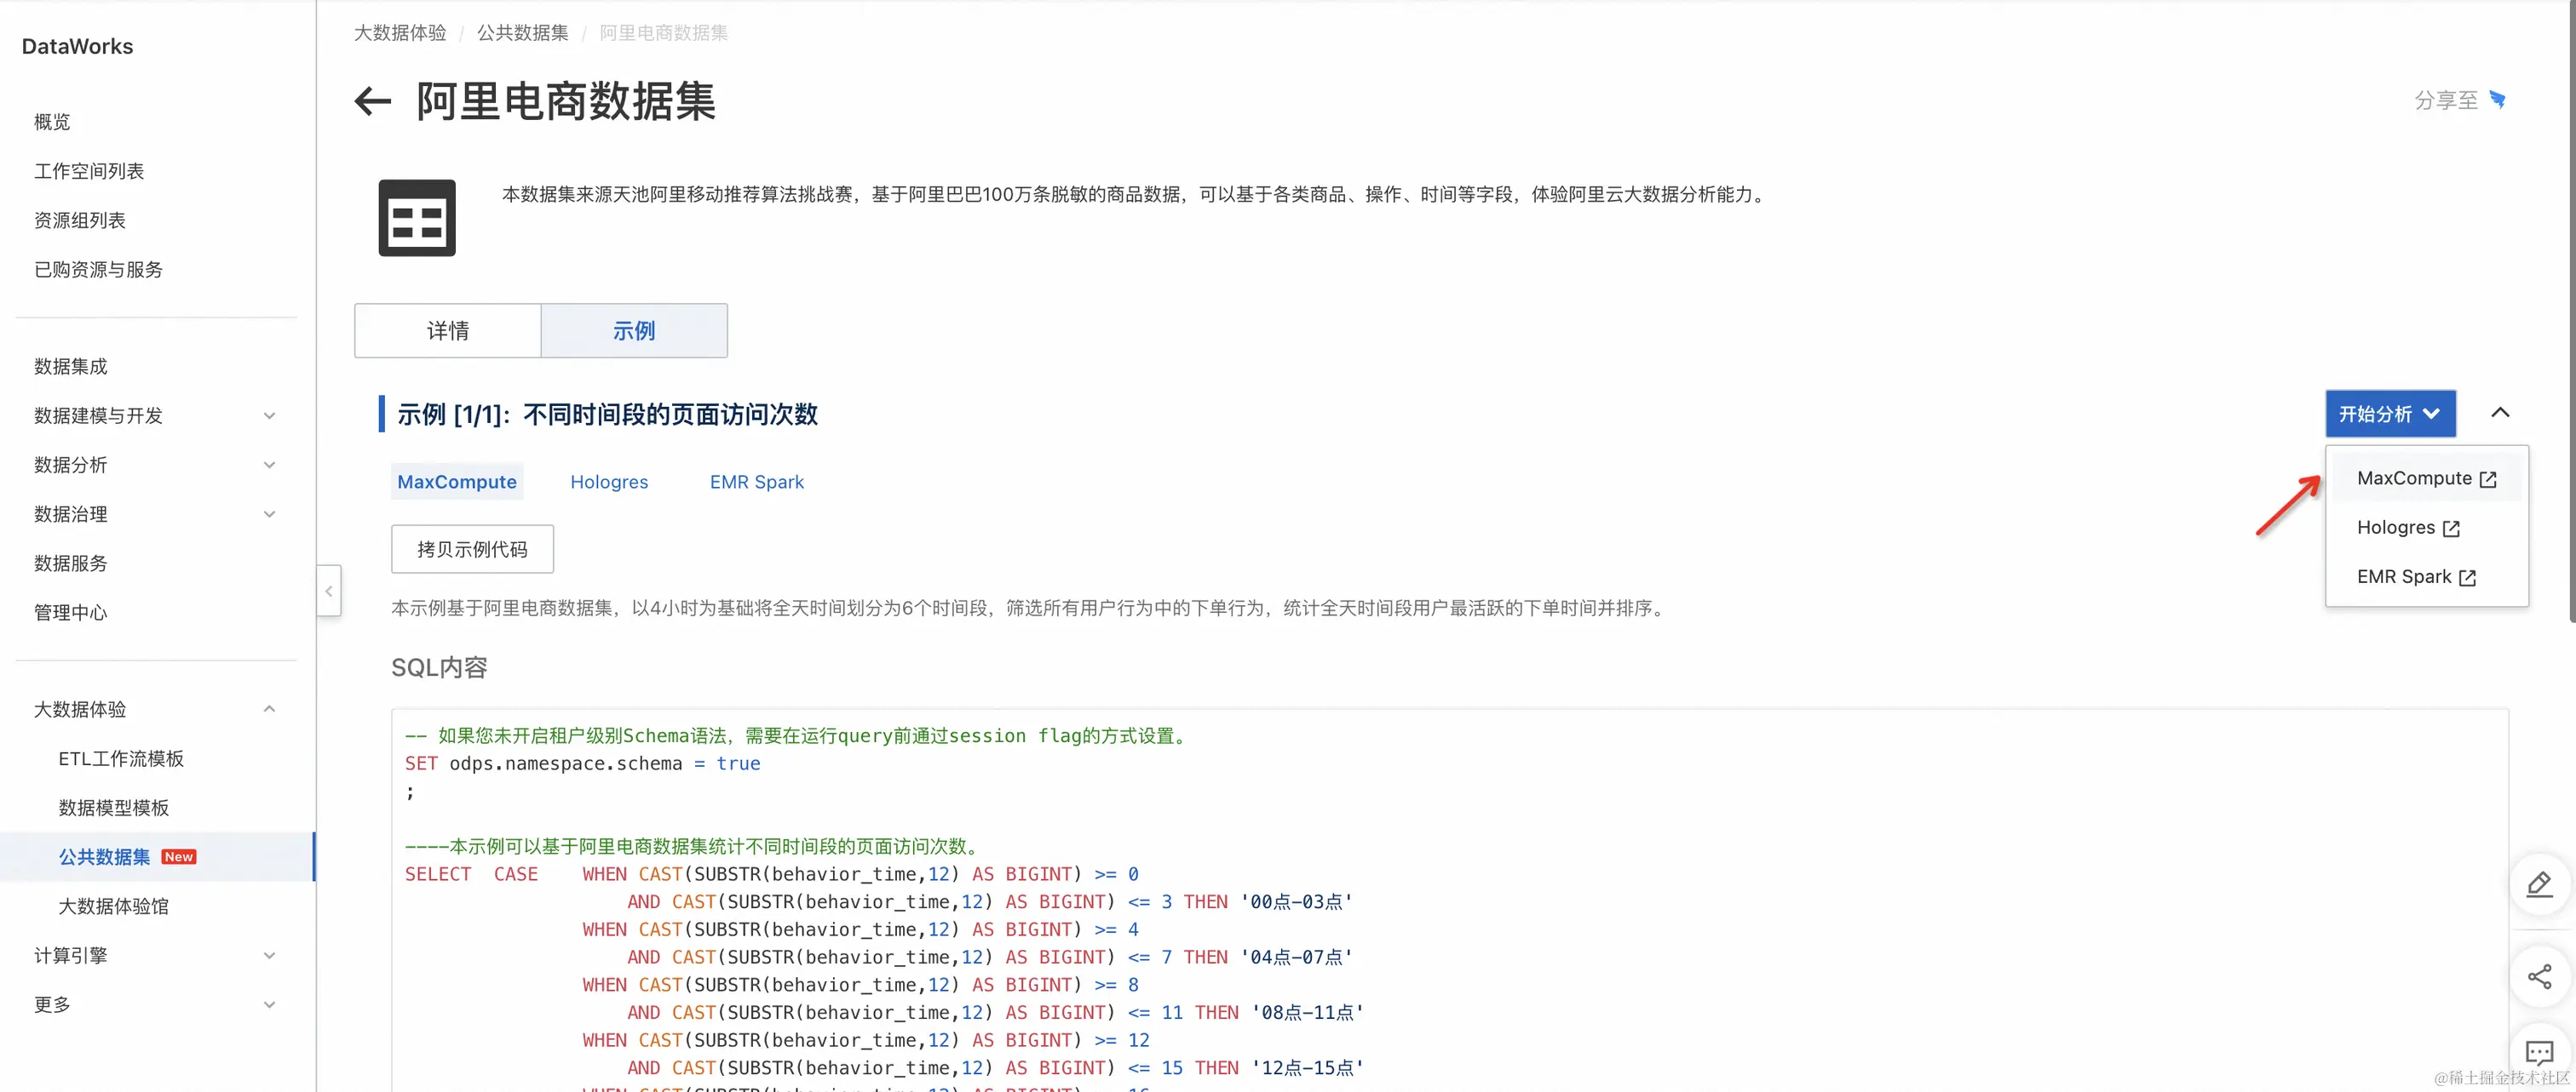The height and width of the screenshot is (1092, 2576).
Task: Open the 开始分析 dropdown button
Action: click(2390, 414)
